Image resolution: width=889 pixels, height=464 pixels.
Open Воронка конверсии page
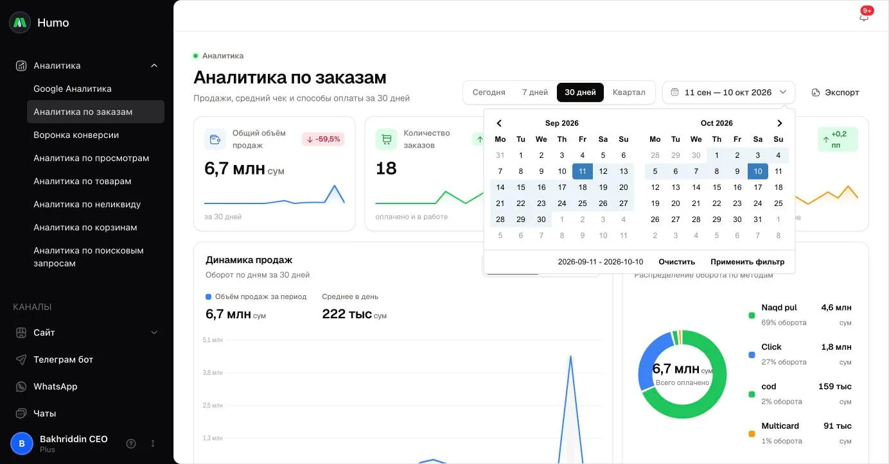pos(96,135)
